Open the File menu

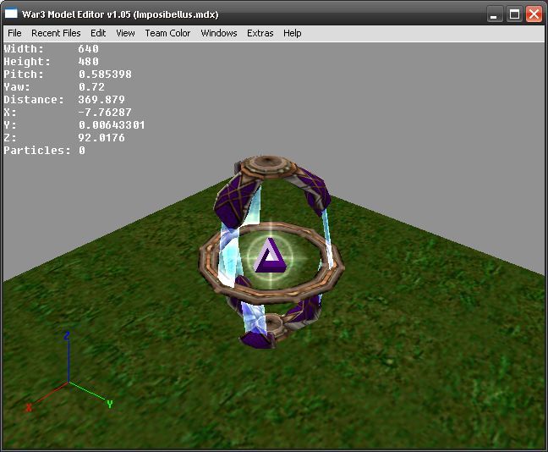click(x=14, y=33)
